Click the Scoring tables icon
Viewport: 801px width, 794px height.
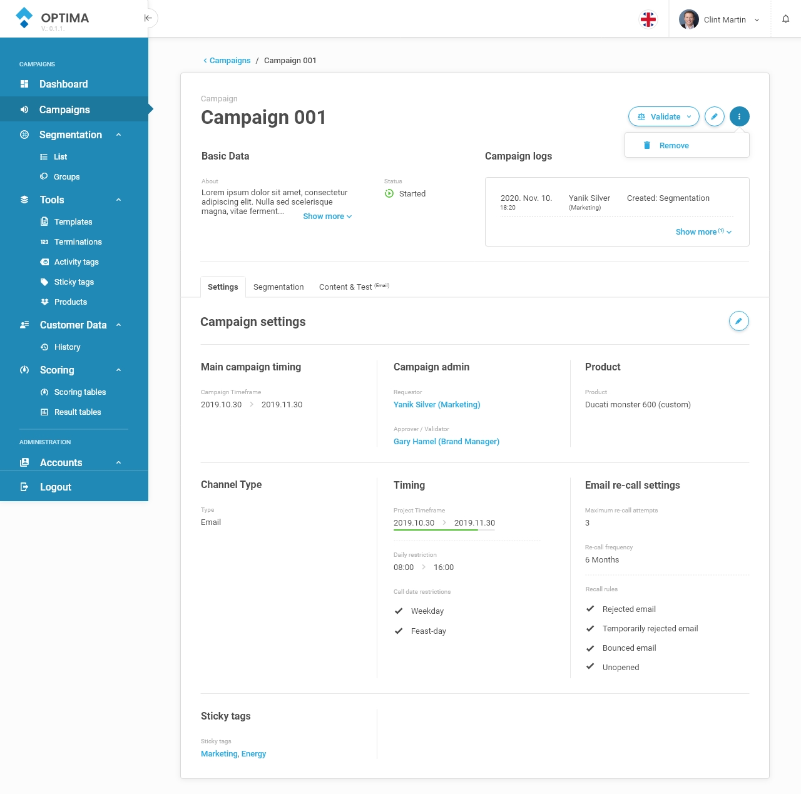coord(44,392)
